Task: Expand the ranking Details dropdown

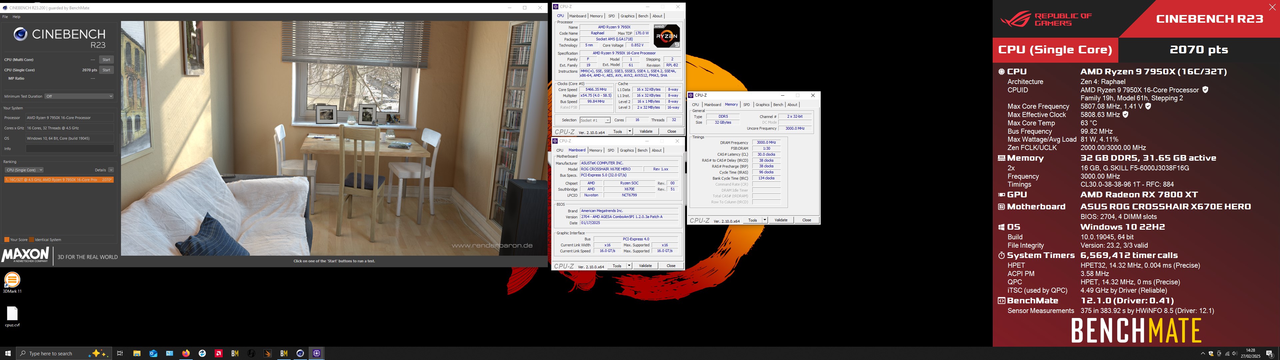Action: (111, 170)
